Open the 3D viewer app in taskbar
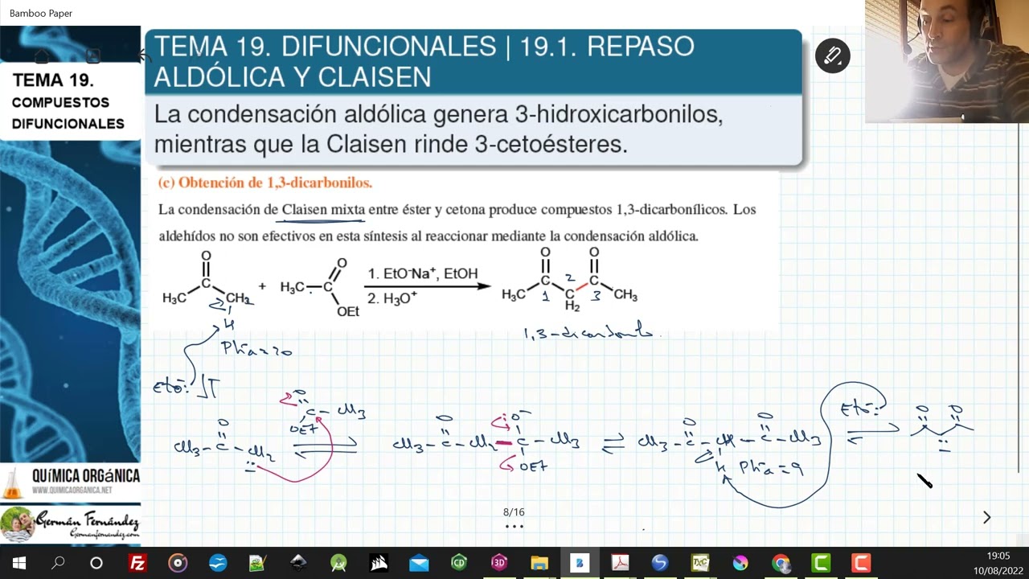Viewport: 1029px width, 579px height. click(x=499, y=563)
